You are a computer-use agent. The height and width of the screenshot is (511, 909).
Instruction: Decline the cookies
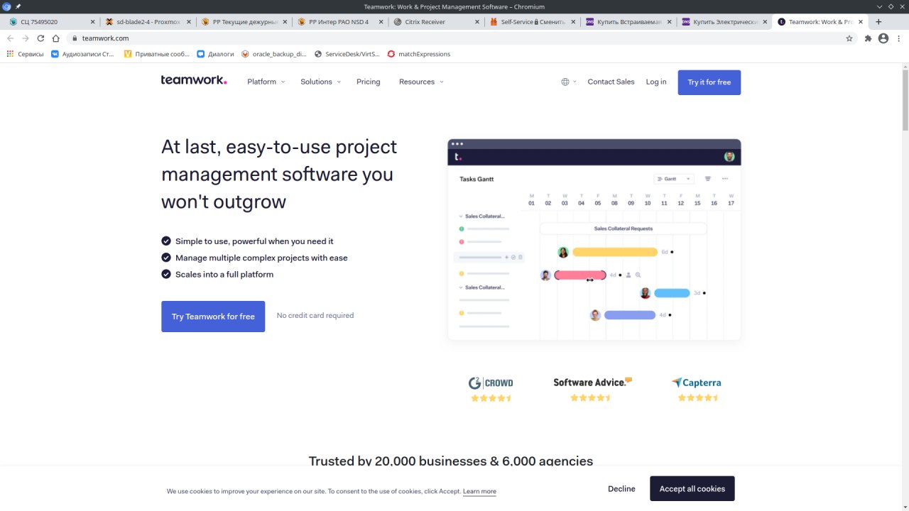pos(621,488)
